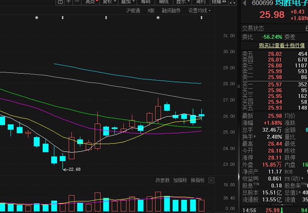Click the 涨停 value 28.11
This screenshot has height=213, width=308.
click(275, 158)
